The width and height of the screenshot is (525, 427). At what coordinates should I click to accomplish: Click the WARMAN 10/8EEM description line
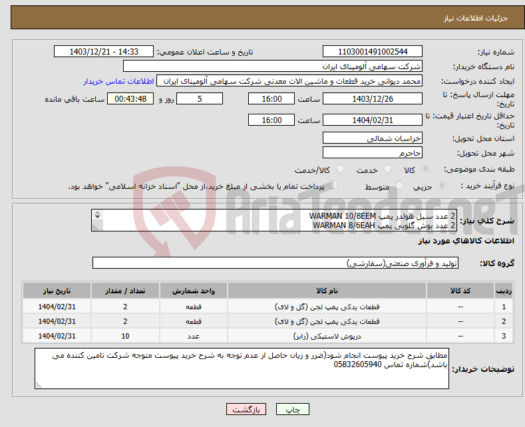tap(382, 216)
